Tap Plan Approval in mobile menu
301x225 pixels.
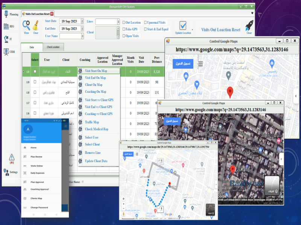coord(37,182)
